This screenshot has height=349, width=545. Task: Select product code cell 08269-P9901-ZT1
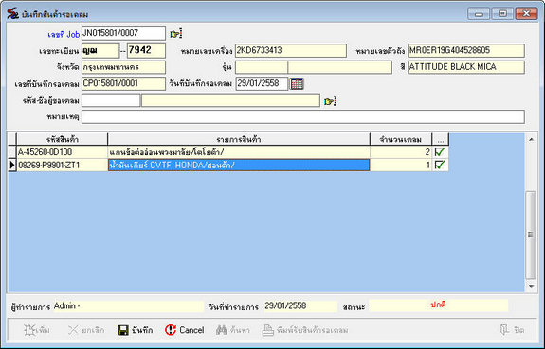click(62, 166)
